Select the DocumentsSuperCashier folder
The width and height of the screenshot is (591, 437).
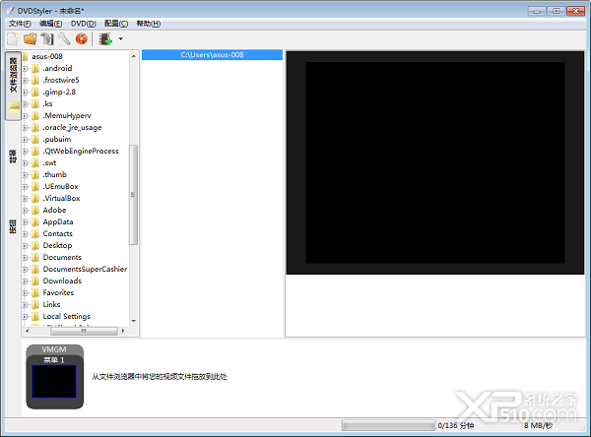click(85, 270)
